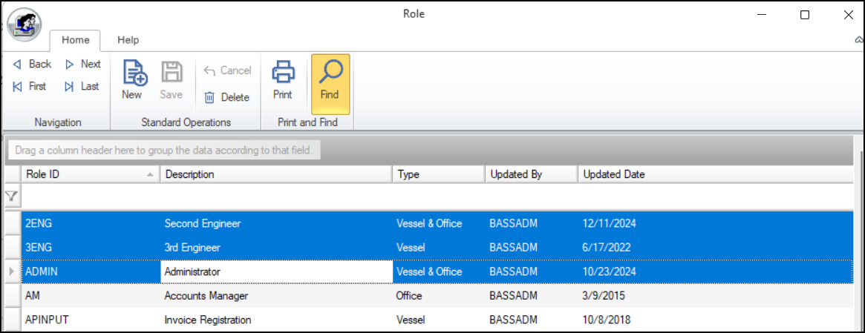Click the Accounts Manager description cell

tap(275, 295)
